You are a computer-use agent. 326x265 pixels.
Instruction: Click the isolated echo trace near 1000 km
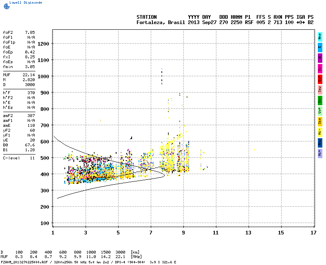(162, 76)
